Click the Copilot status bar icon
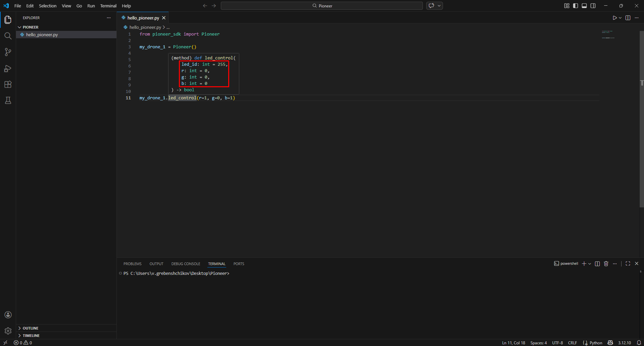 coord(610,343)
